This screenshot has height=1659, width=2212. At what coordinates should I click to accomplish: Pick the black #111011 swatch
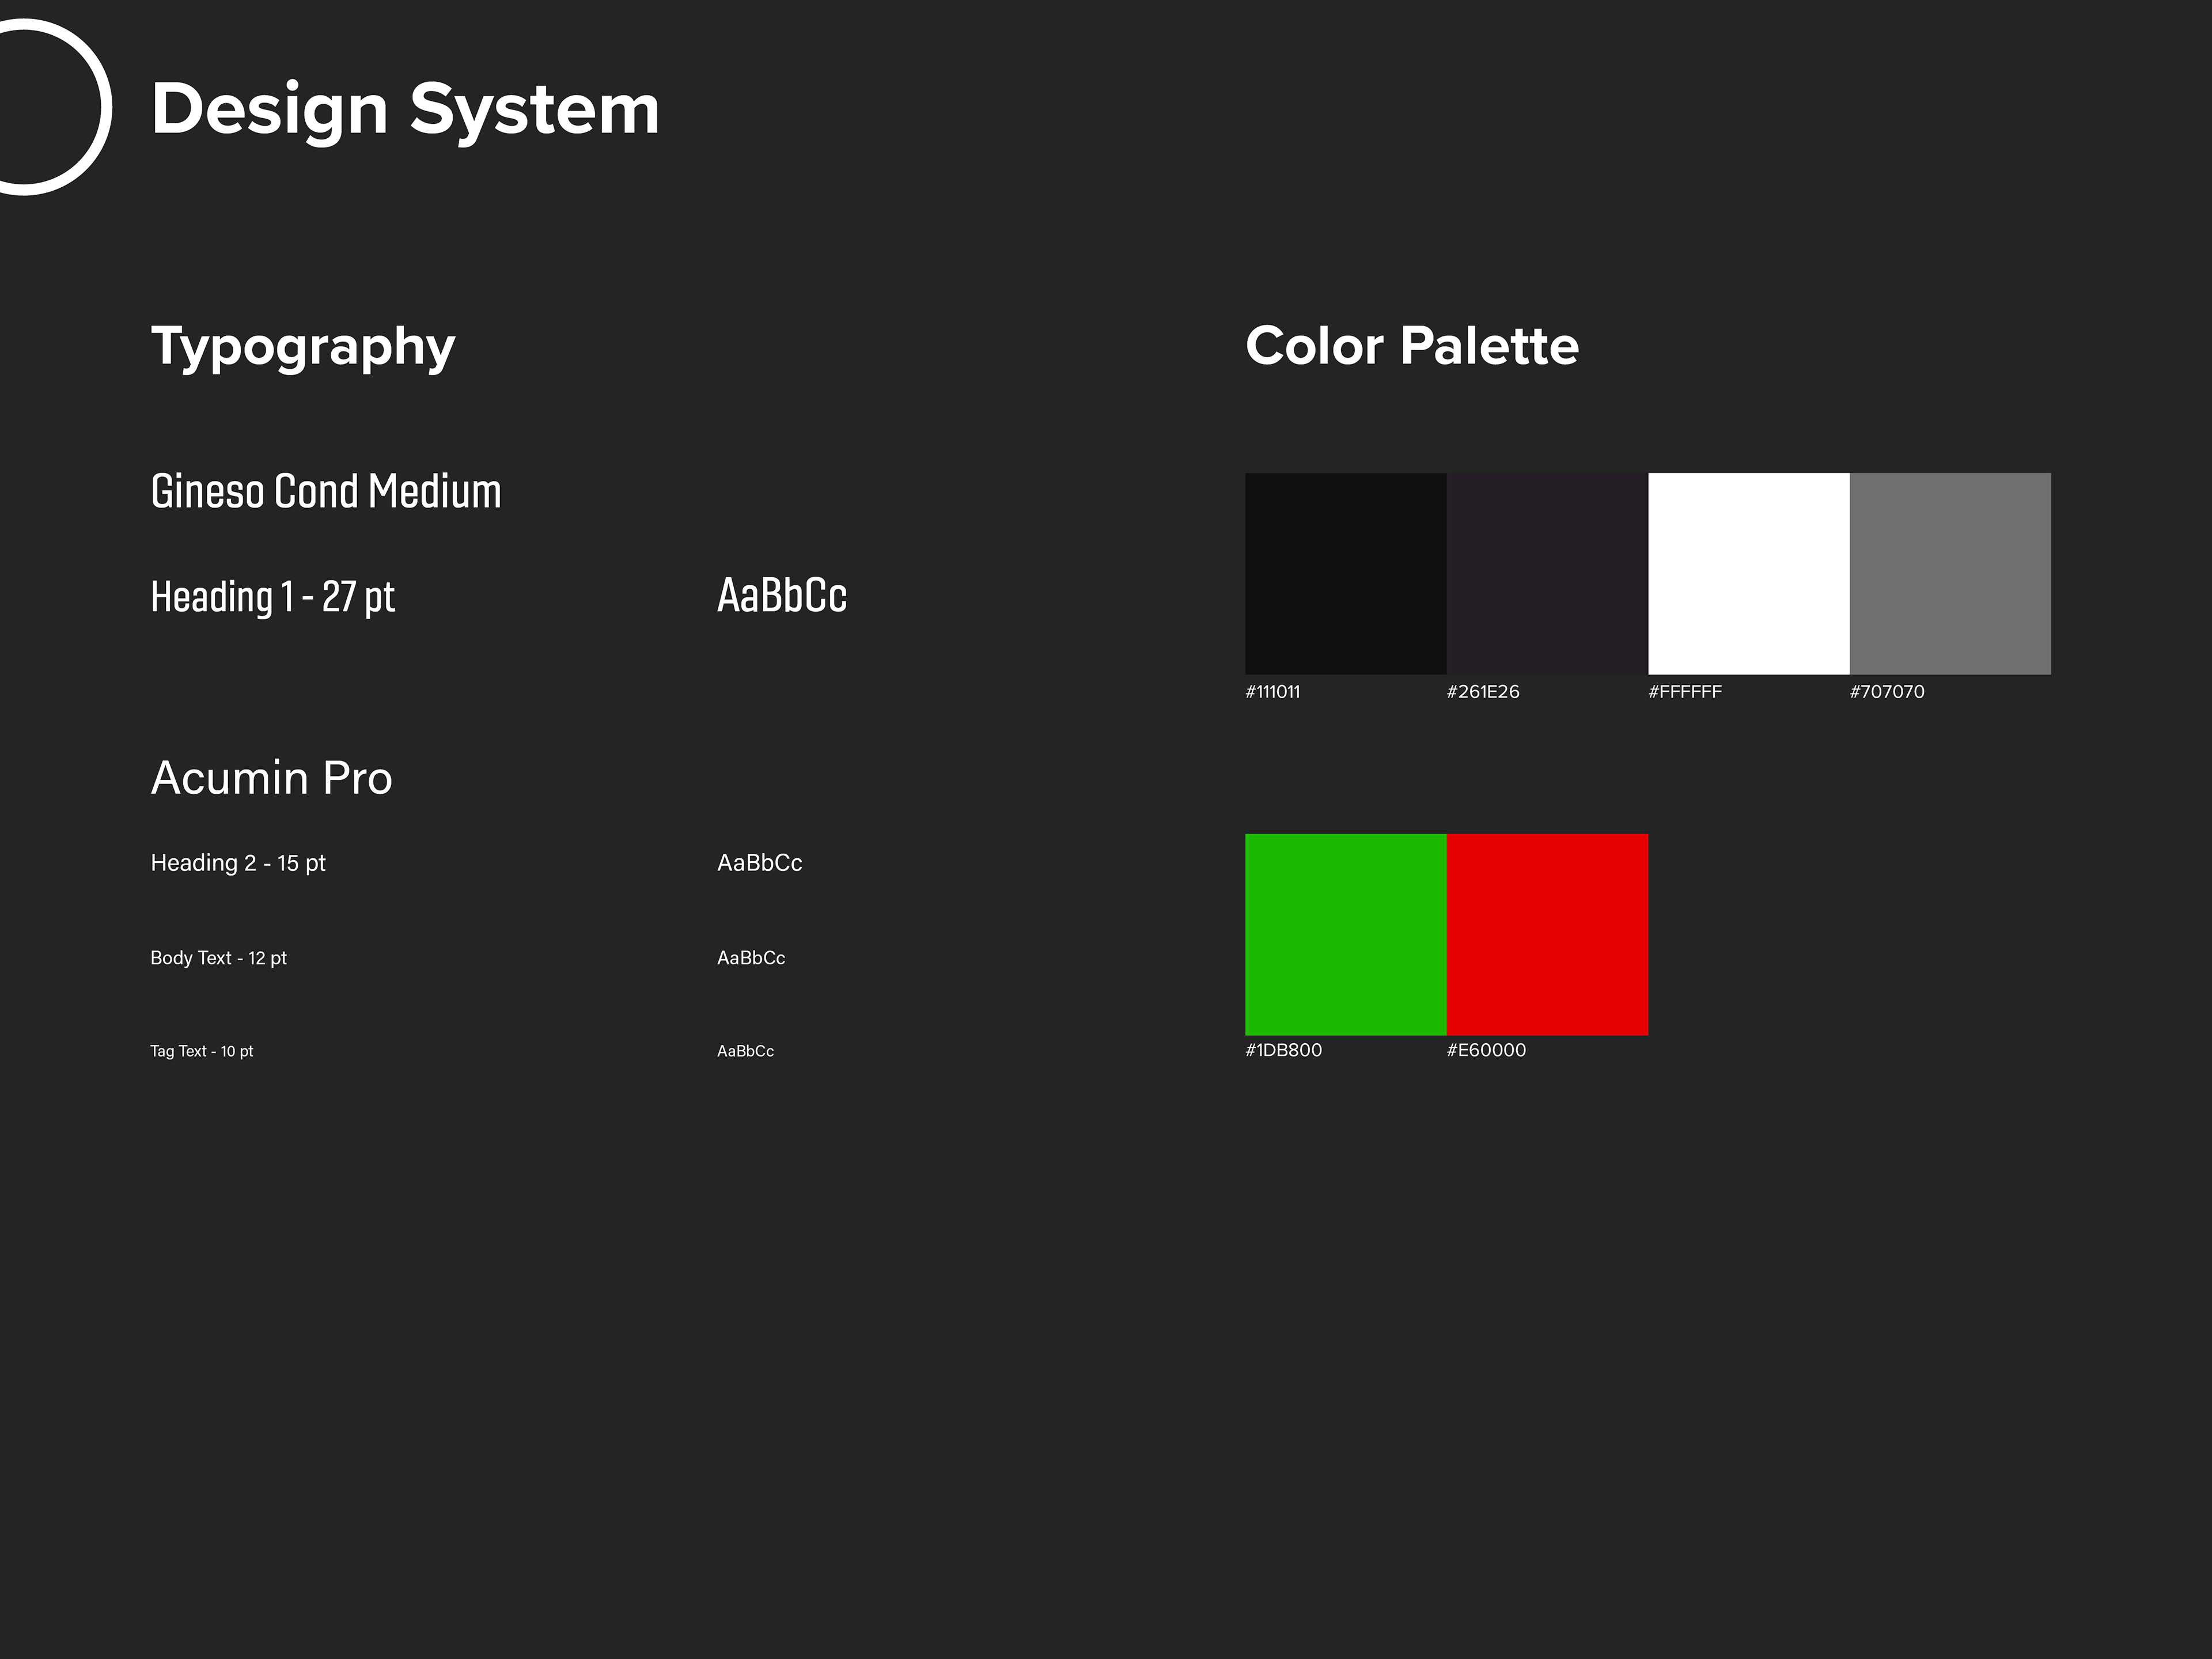[x=1345, y=573]
